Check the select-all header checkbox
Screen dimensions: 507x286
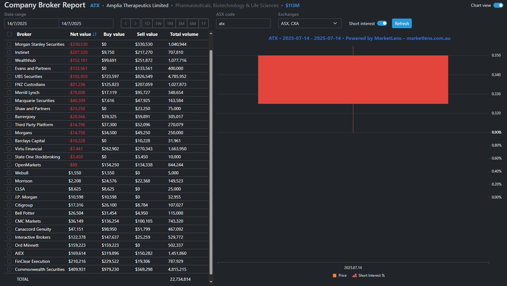click(9, 34)
